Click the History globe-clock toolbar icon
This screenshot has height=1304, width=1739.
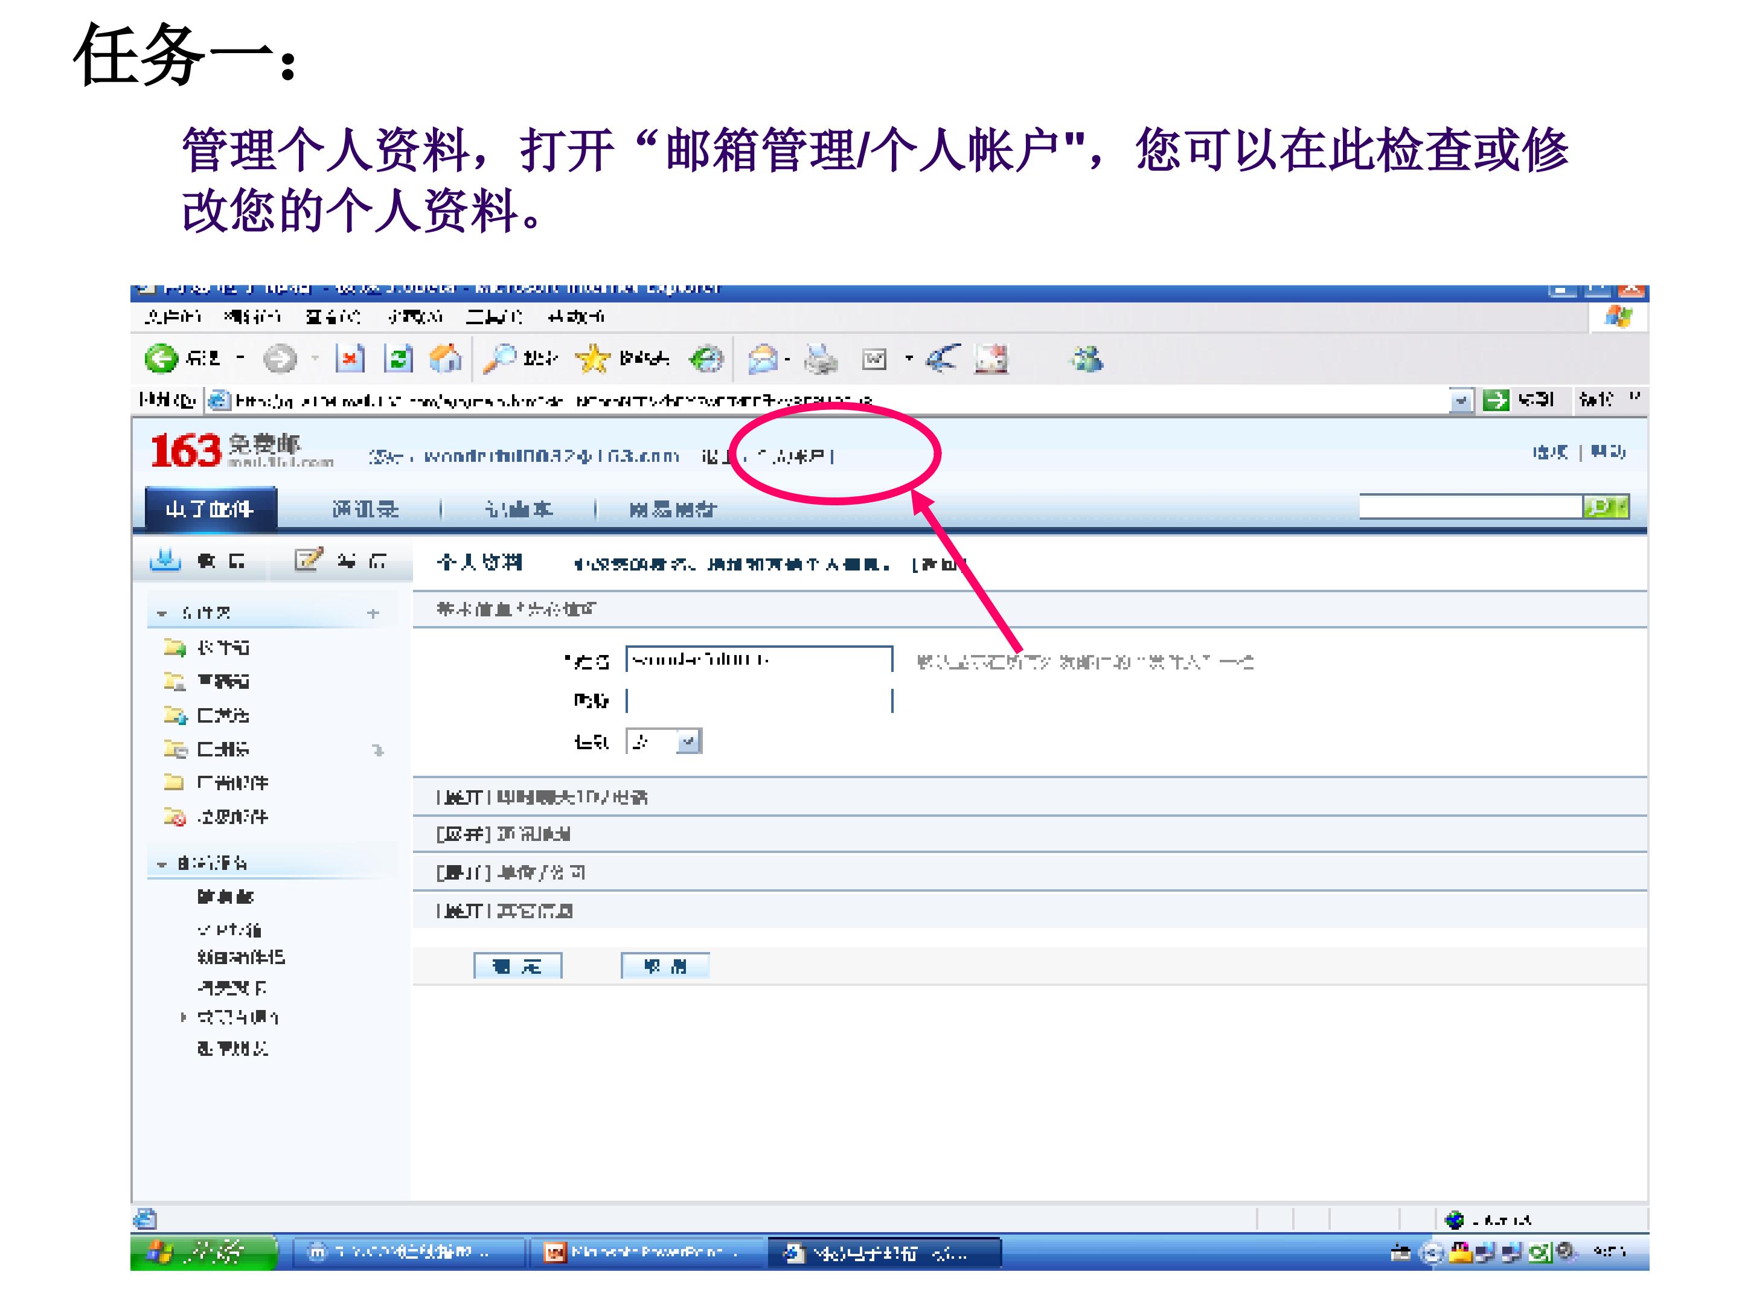click(705, 359)
